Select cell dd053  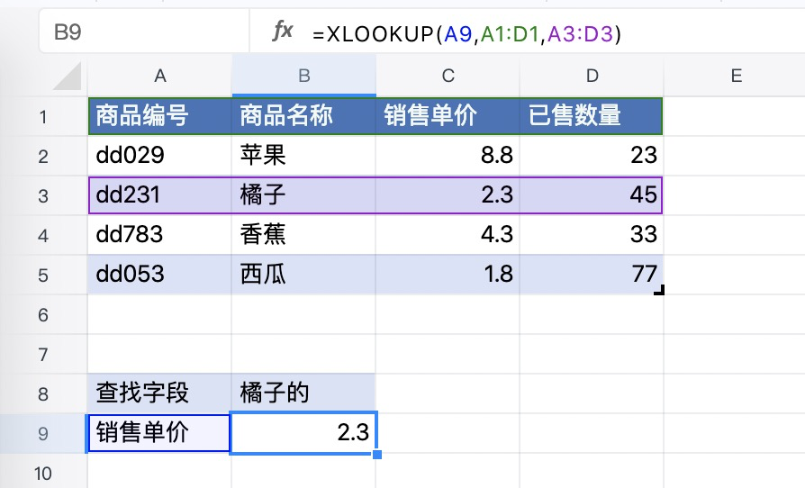coord(159,275)
